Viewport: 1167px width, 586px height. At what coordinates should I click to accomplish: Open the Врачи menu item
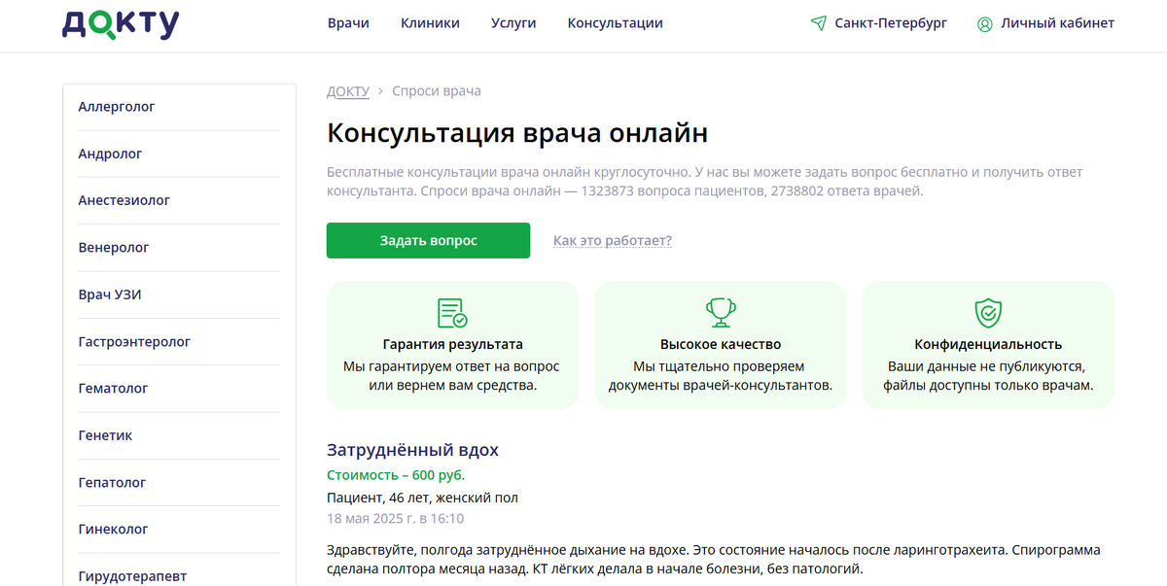coord(348,23)
